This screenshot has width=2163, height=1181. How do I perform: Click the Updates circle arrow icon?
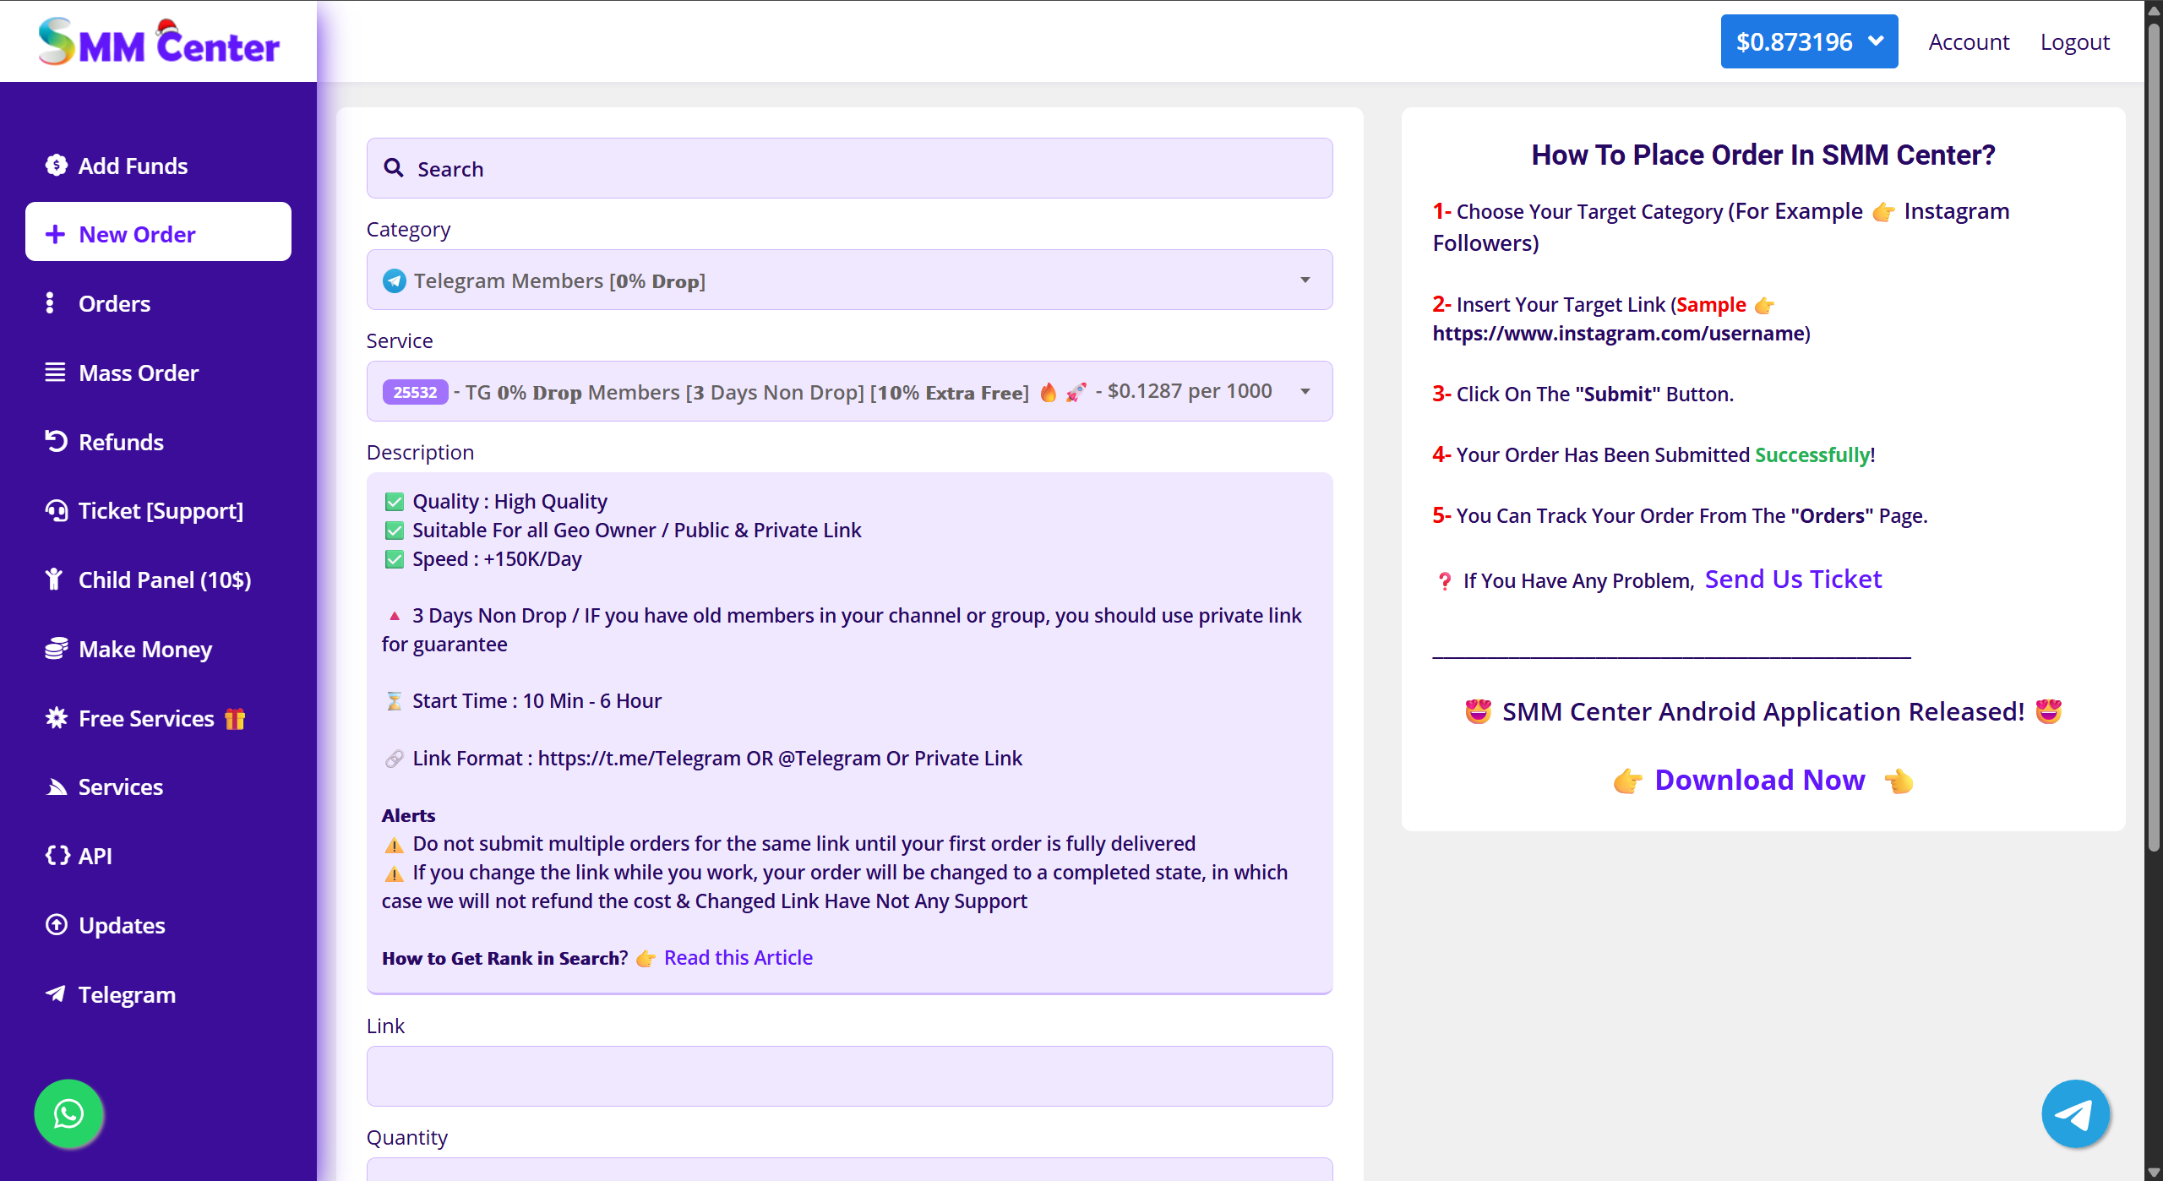tap(56, 924)
